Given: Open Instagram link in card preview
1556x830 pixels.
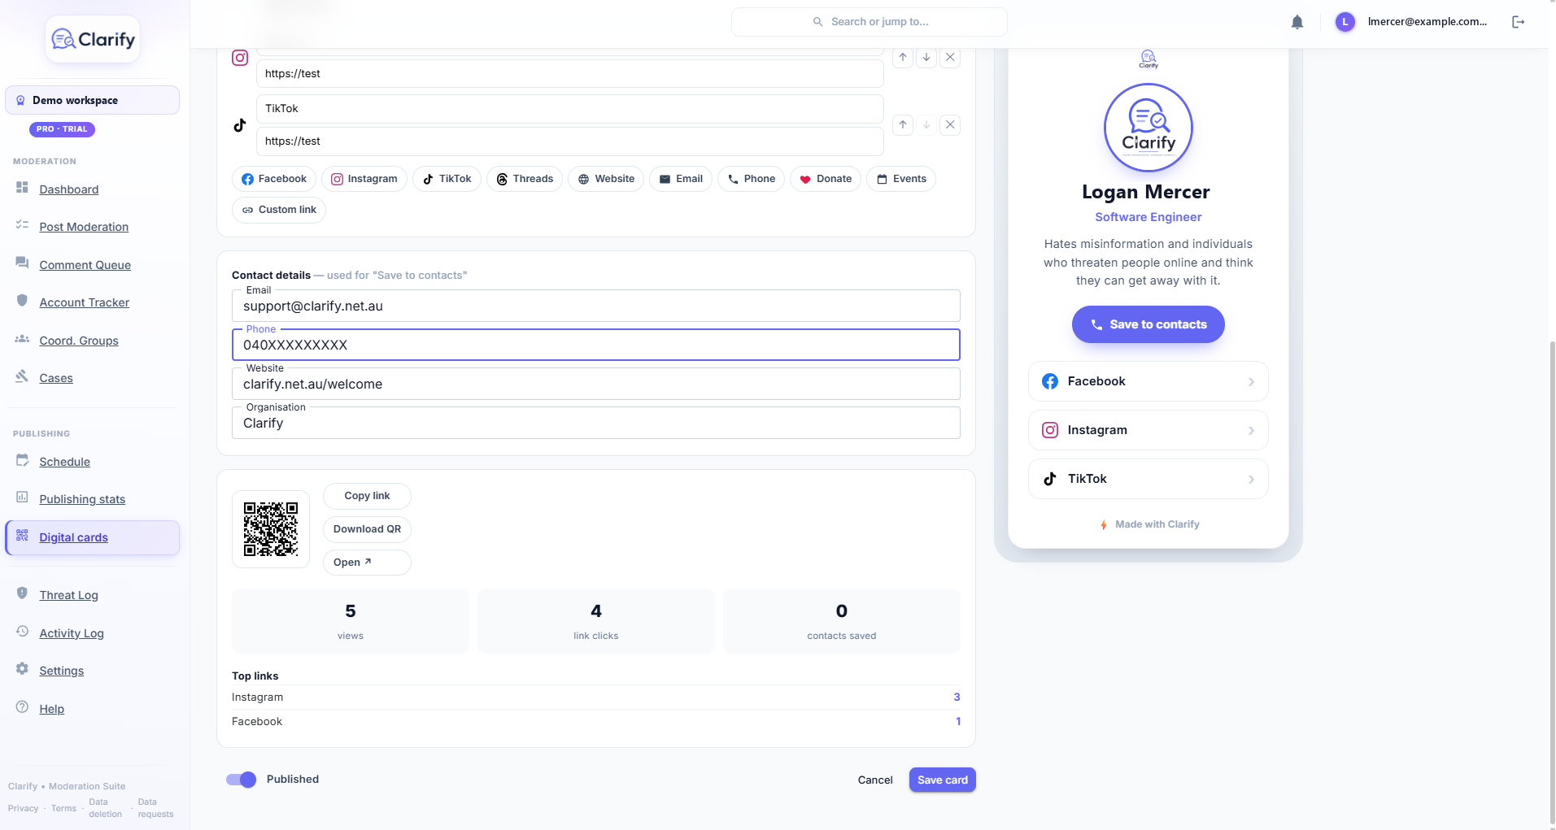Looking at the screenshot, I should (x=1148, y=430).
